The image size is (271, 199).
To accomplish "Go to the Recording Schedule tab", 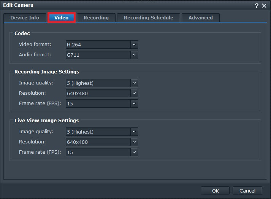I will (x=148, y=18).
